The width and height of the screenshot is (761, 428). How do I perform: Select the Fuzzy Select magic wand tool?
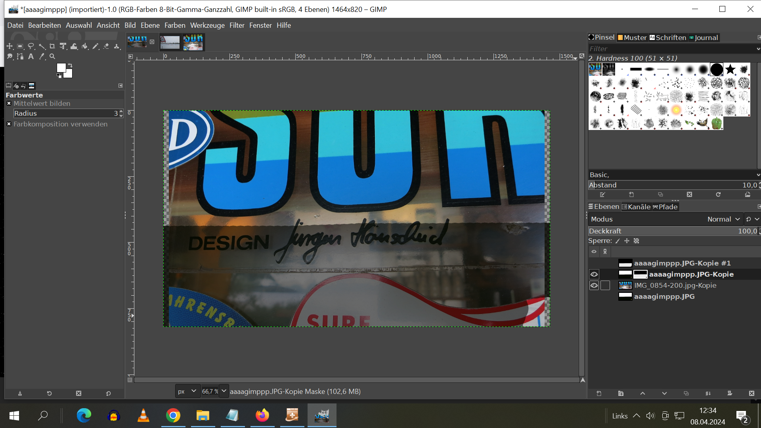coord(42,46)
